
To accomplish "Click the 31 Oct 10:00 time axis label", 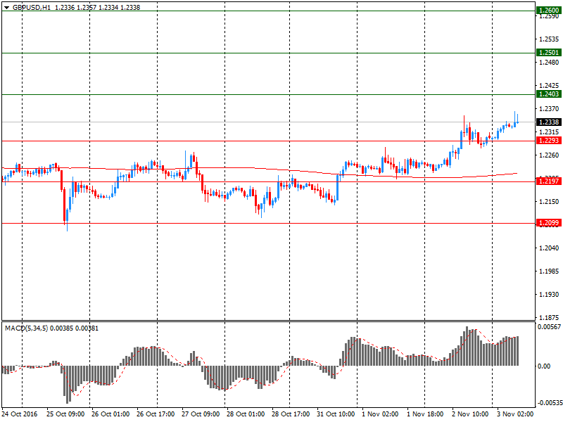I will (336, 414).
